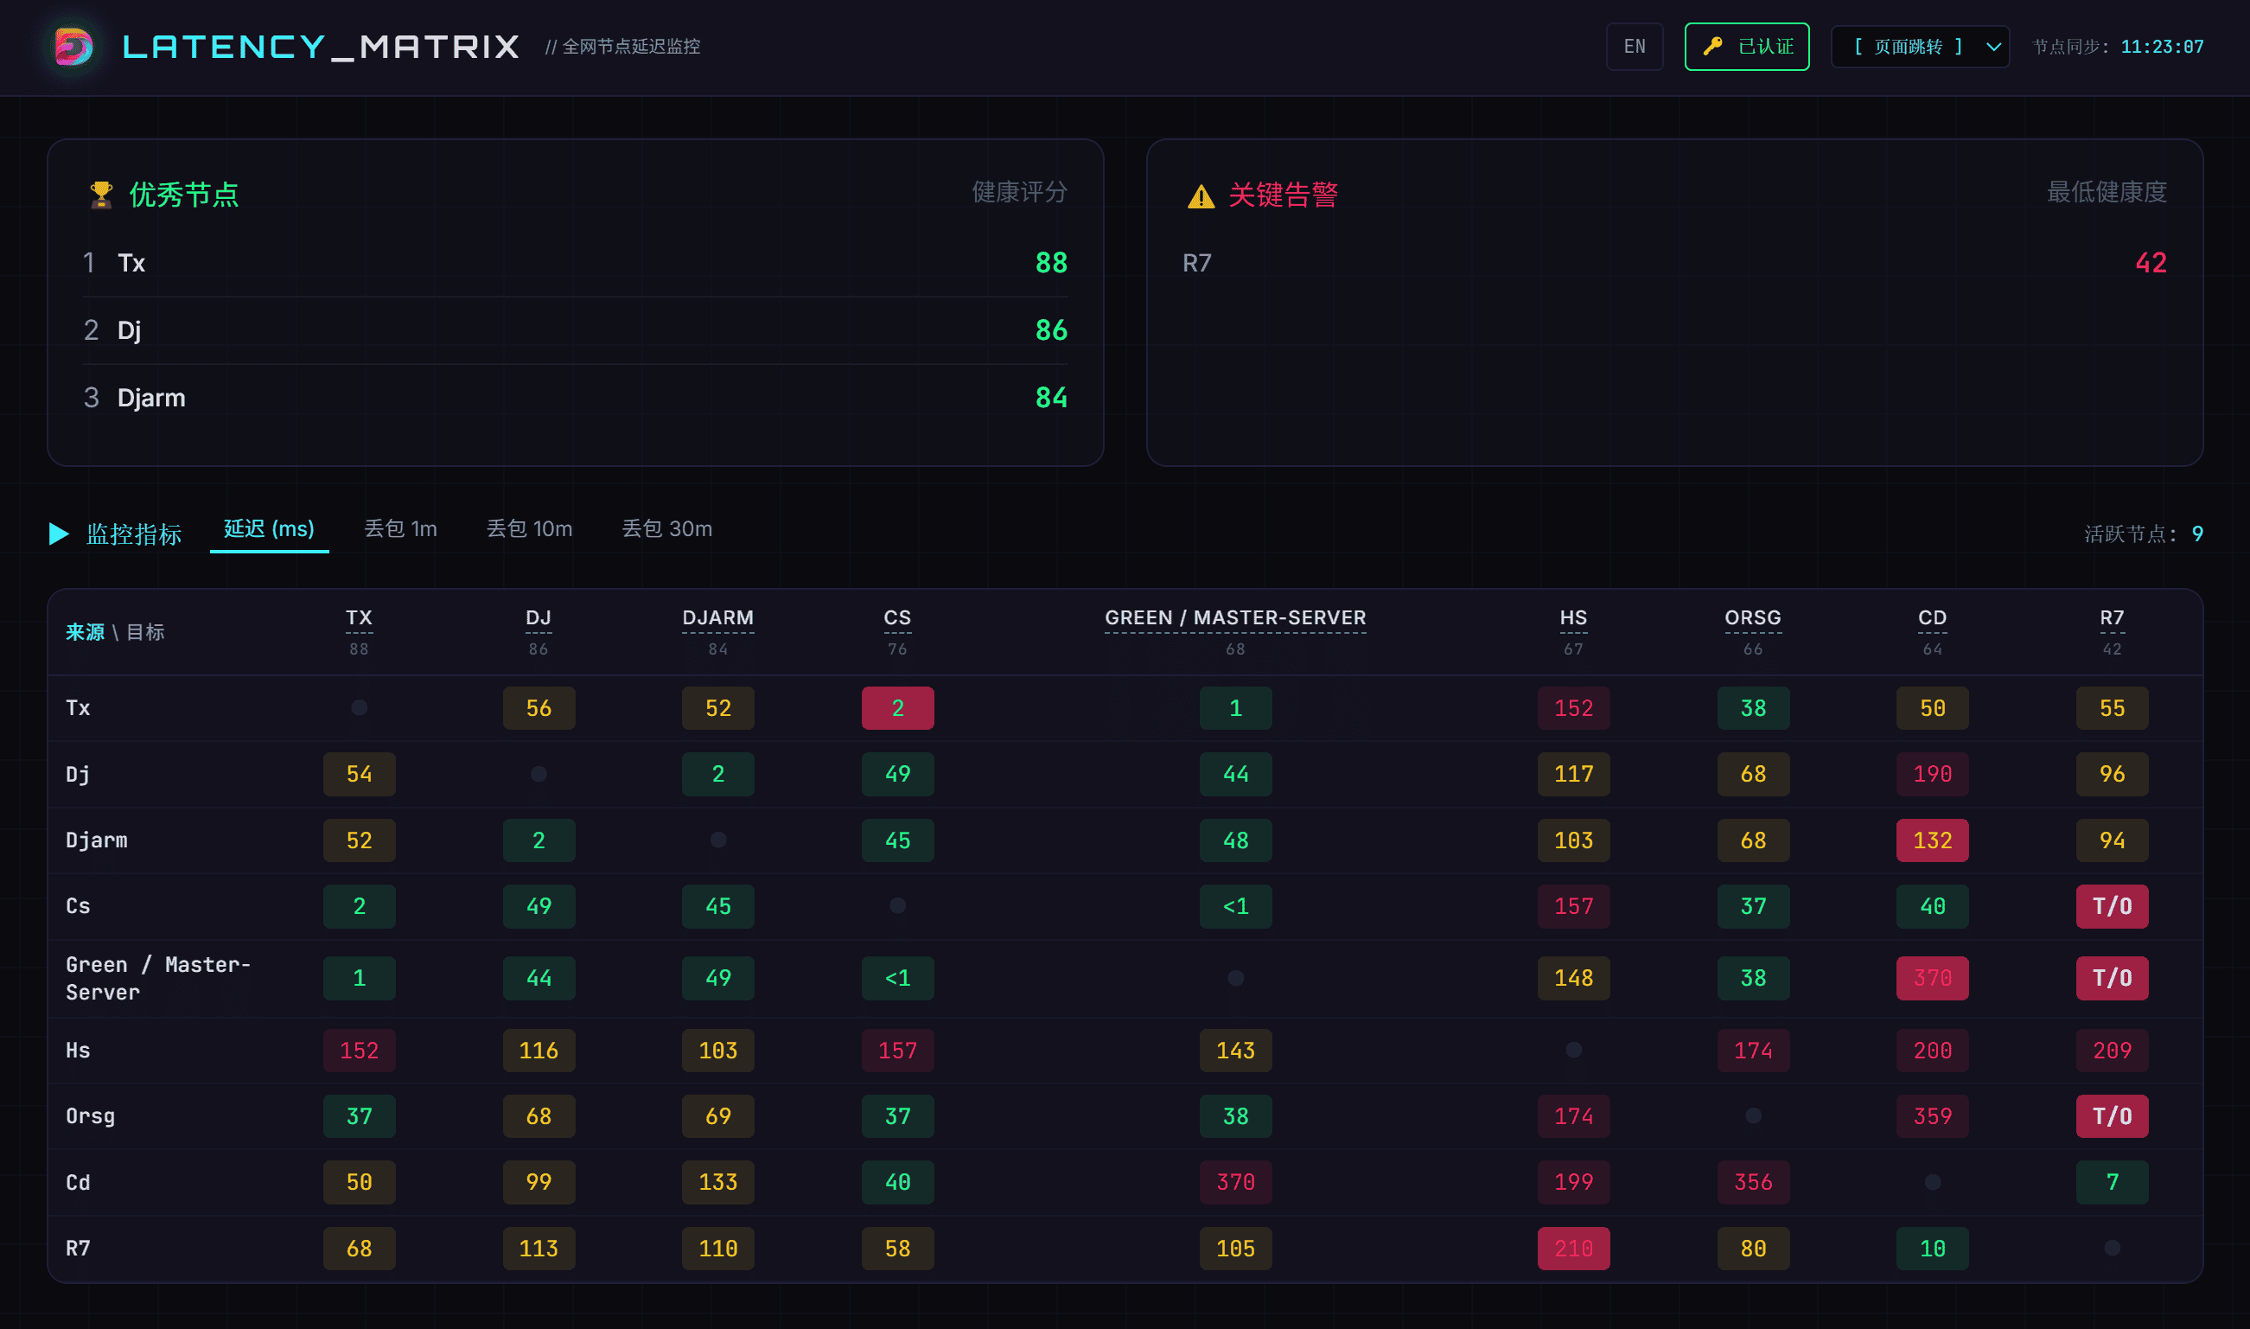Click the red 2 cell in Tx row
The height and width of the screenshot is (1329, 2250).
pos(898,708)
